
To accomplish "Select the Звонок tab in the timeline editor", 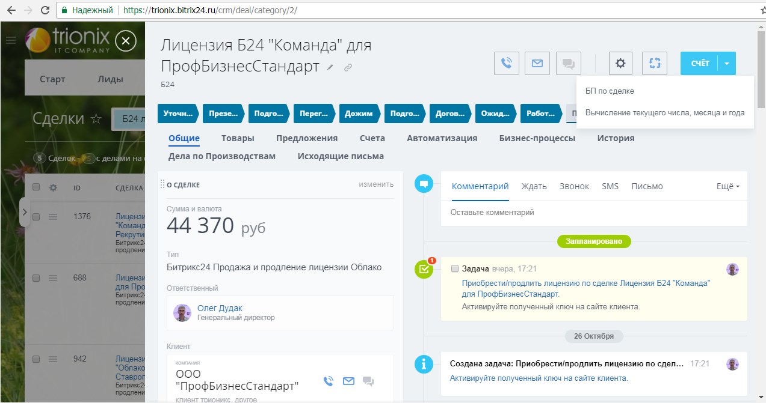I will point(574,186).
